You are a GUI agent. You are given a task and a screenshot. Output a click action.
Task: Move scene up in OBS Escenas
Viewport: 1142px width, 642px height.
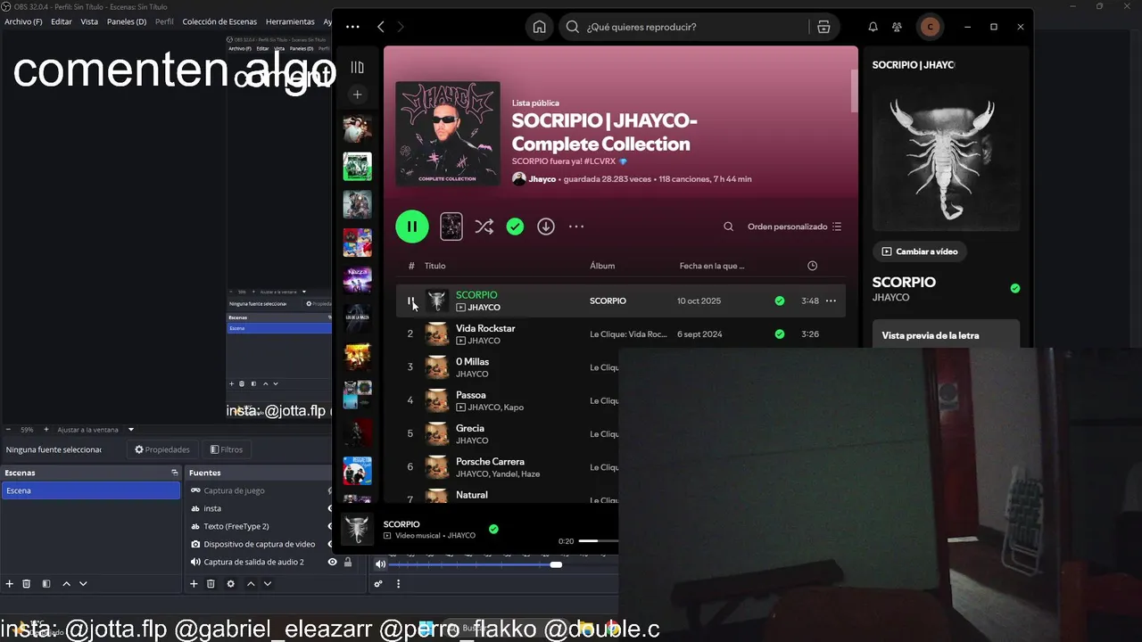66,583
